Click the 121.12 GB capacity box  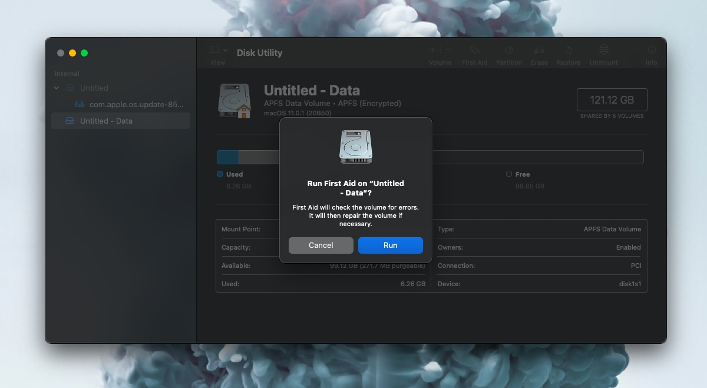612,100
